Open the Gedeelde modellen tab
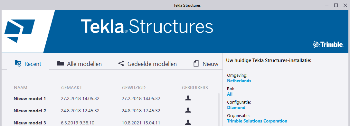Screen dimensions: 350x126 point(147,64)
